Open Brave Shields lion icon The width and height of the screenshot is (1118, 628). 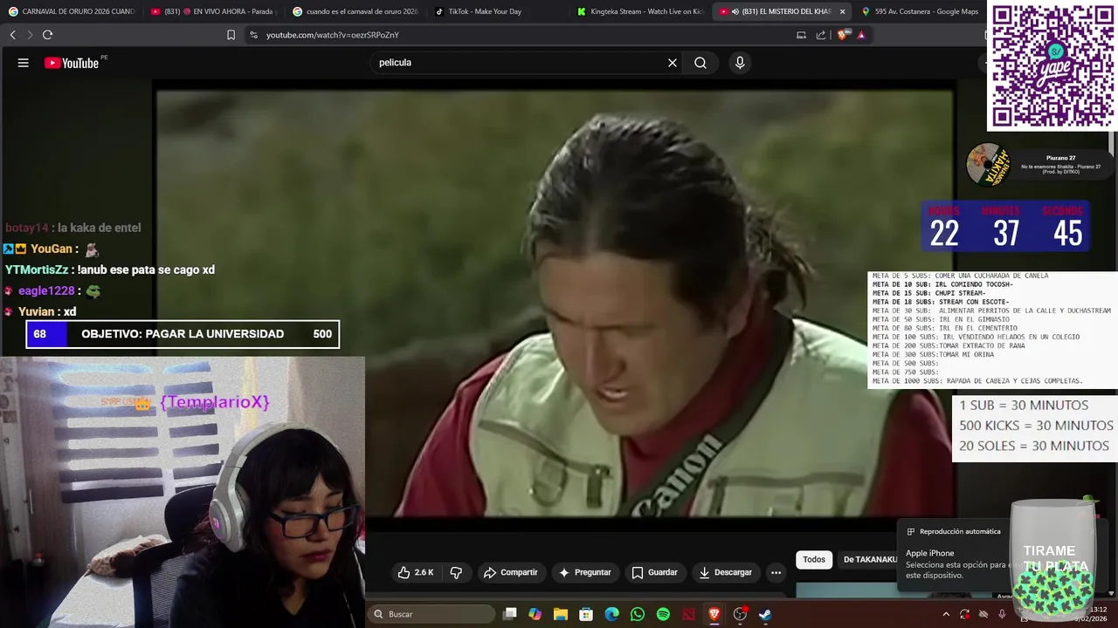click(842, 35)
